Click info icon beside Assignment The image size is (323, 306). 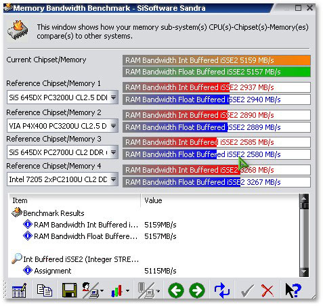[28, 270]
